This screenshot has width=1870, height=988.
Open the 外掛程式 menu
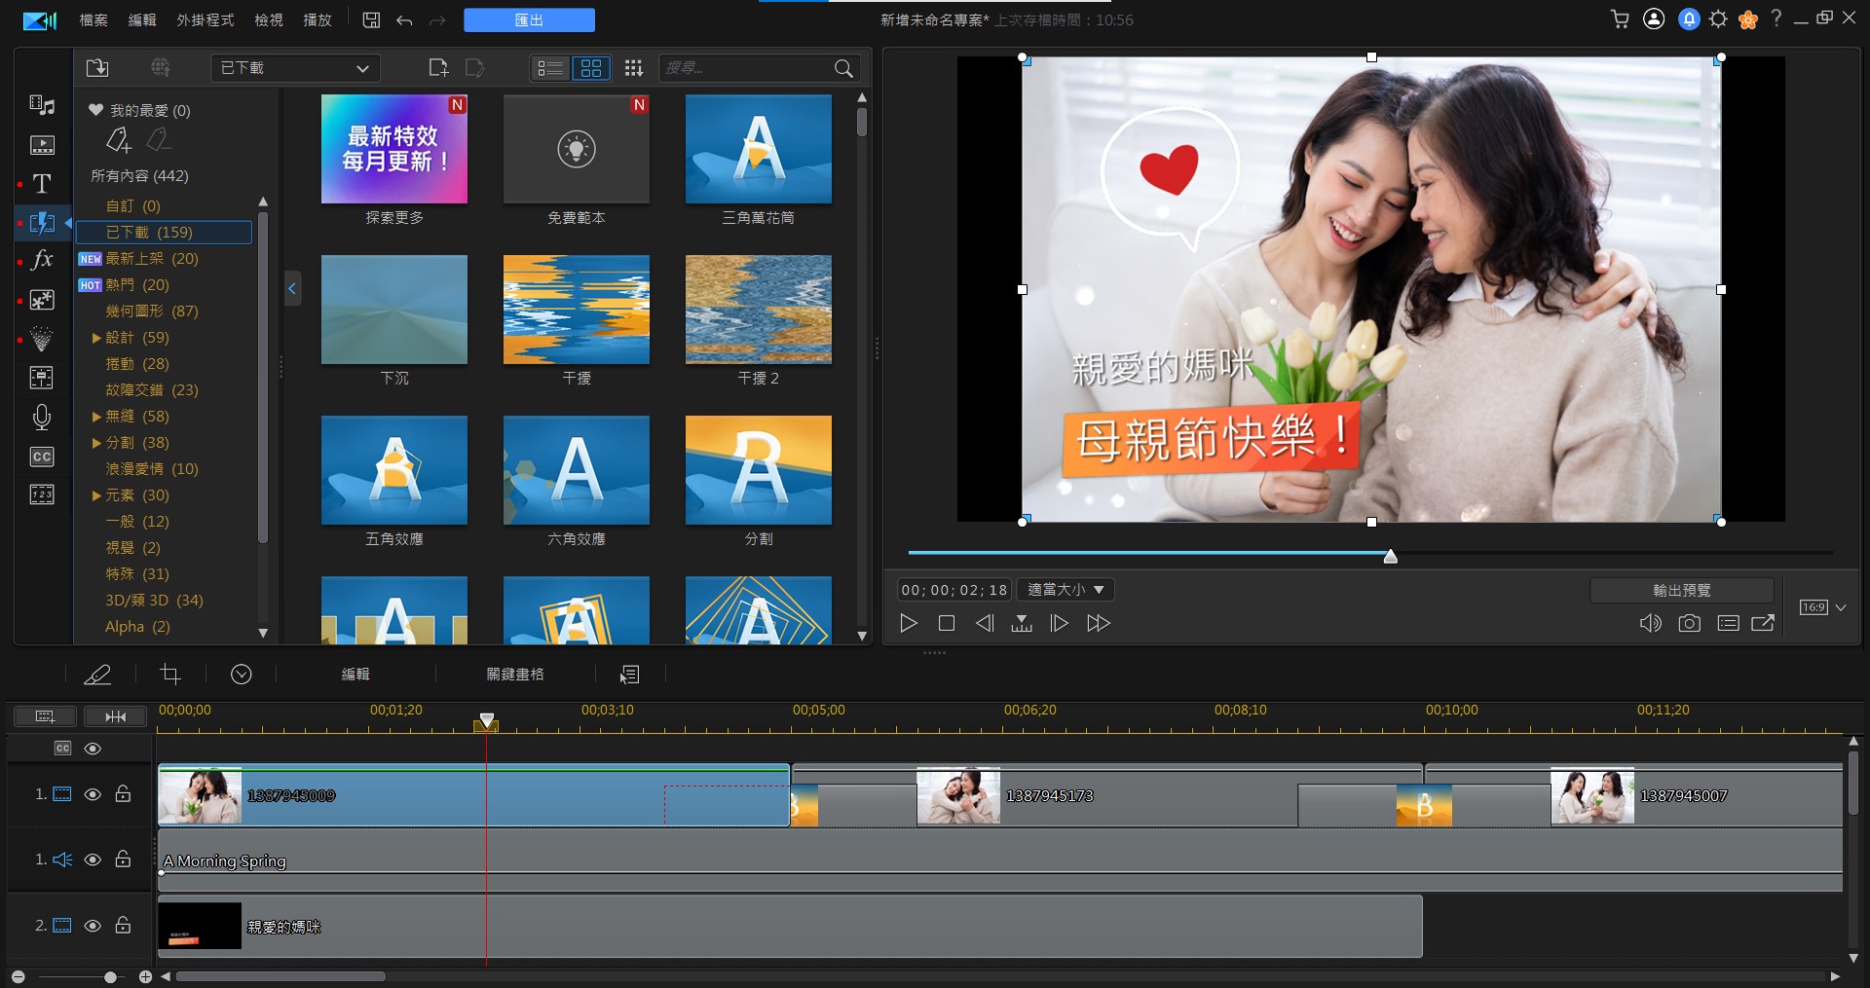tap(205, 19)
